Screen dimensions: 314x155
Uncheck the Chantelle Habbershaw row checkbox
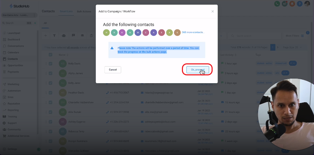pos(51,102)
